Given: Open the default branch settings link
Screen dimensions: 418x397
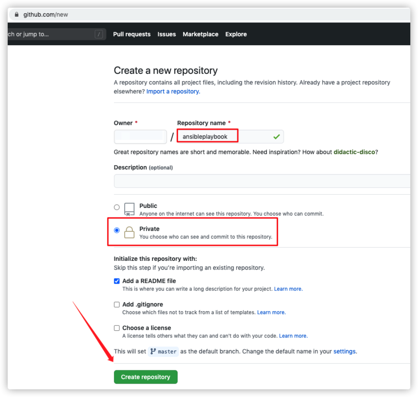Looking at the screenshot, I should [344, 351].
